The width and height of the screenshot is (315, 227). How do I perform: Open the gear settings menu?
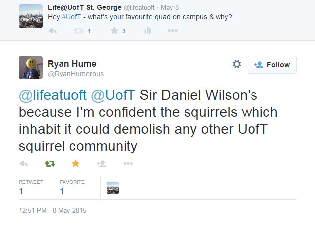(237, 64)
